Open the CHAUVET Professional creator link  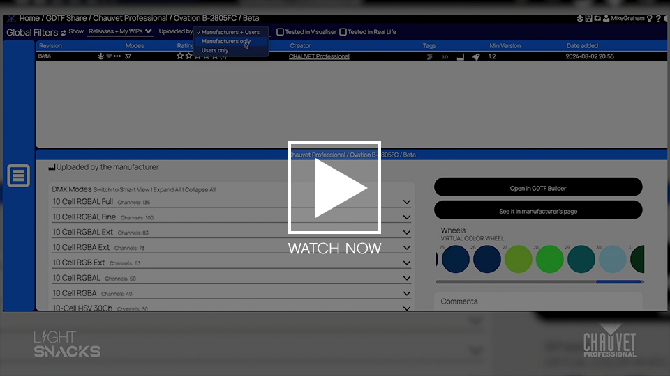click(319, 56)
